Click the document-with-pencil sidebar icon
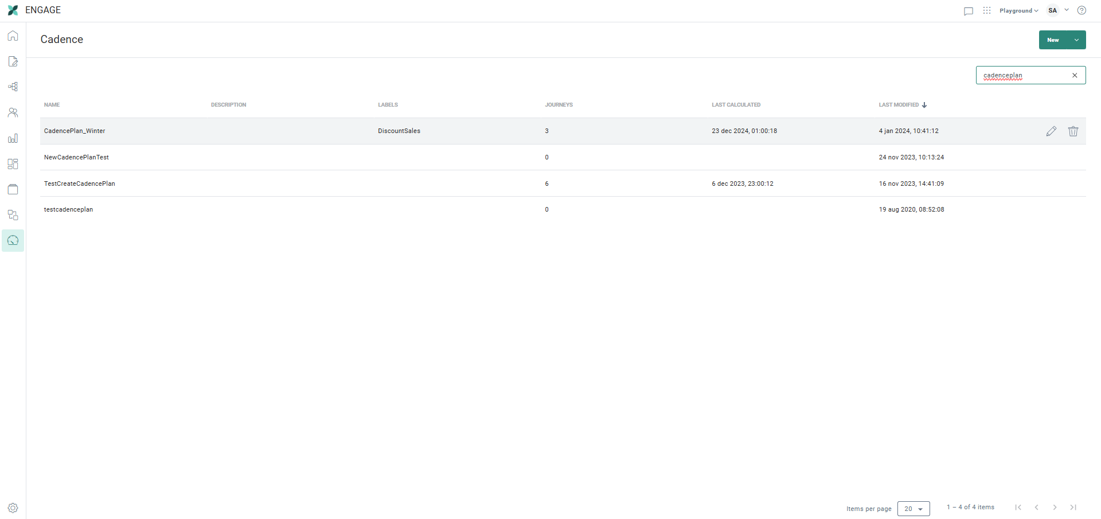Viewport: 1101px width, 519px height. tap(13, 61)
